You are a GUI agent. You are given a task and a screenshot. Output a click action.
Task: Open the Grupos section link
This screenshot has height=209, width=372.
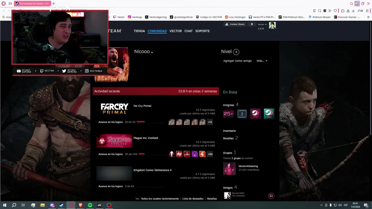(228, 153)
